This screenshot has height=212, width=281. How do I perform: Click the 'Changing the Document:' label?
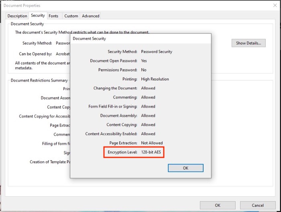tap(115, 88)
